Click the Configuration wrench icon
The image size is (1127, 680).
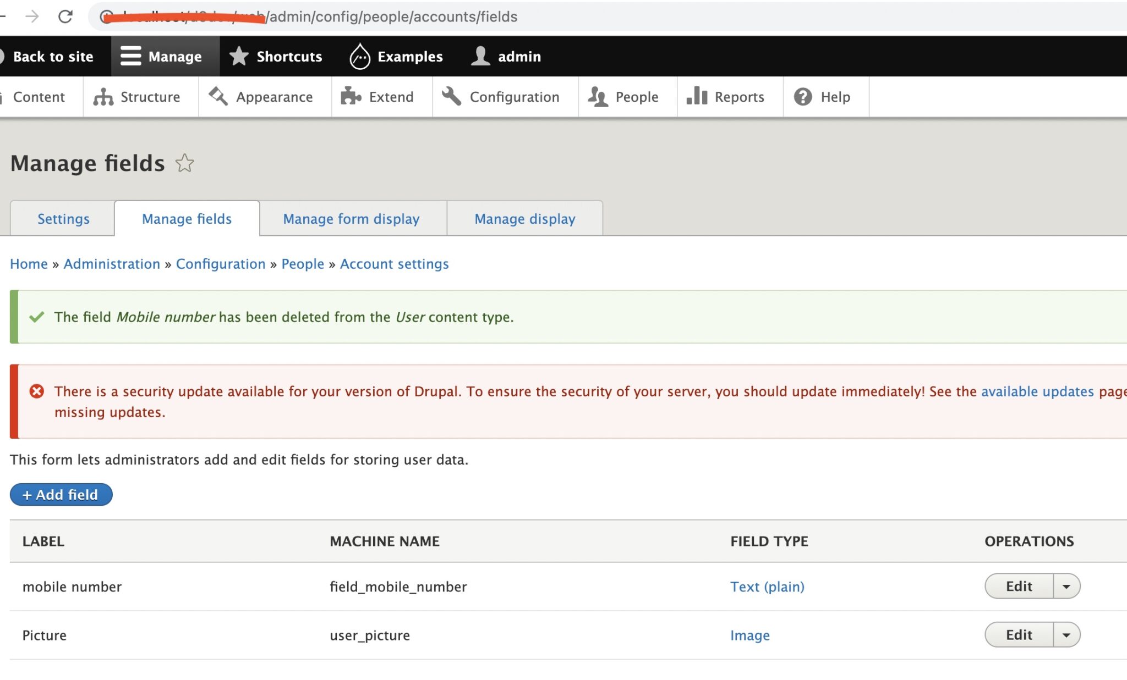[451, 97]
